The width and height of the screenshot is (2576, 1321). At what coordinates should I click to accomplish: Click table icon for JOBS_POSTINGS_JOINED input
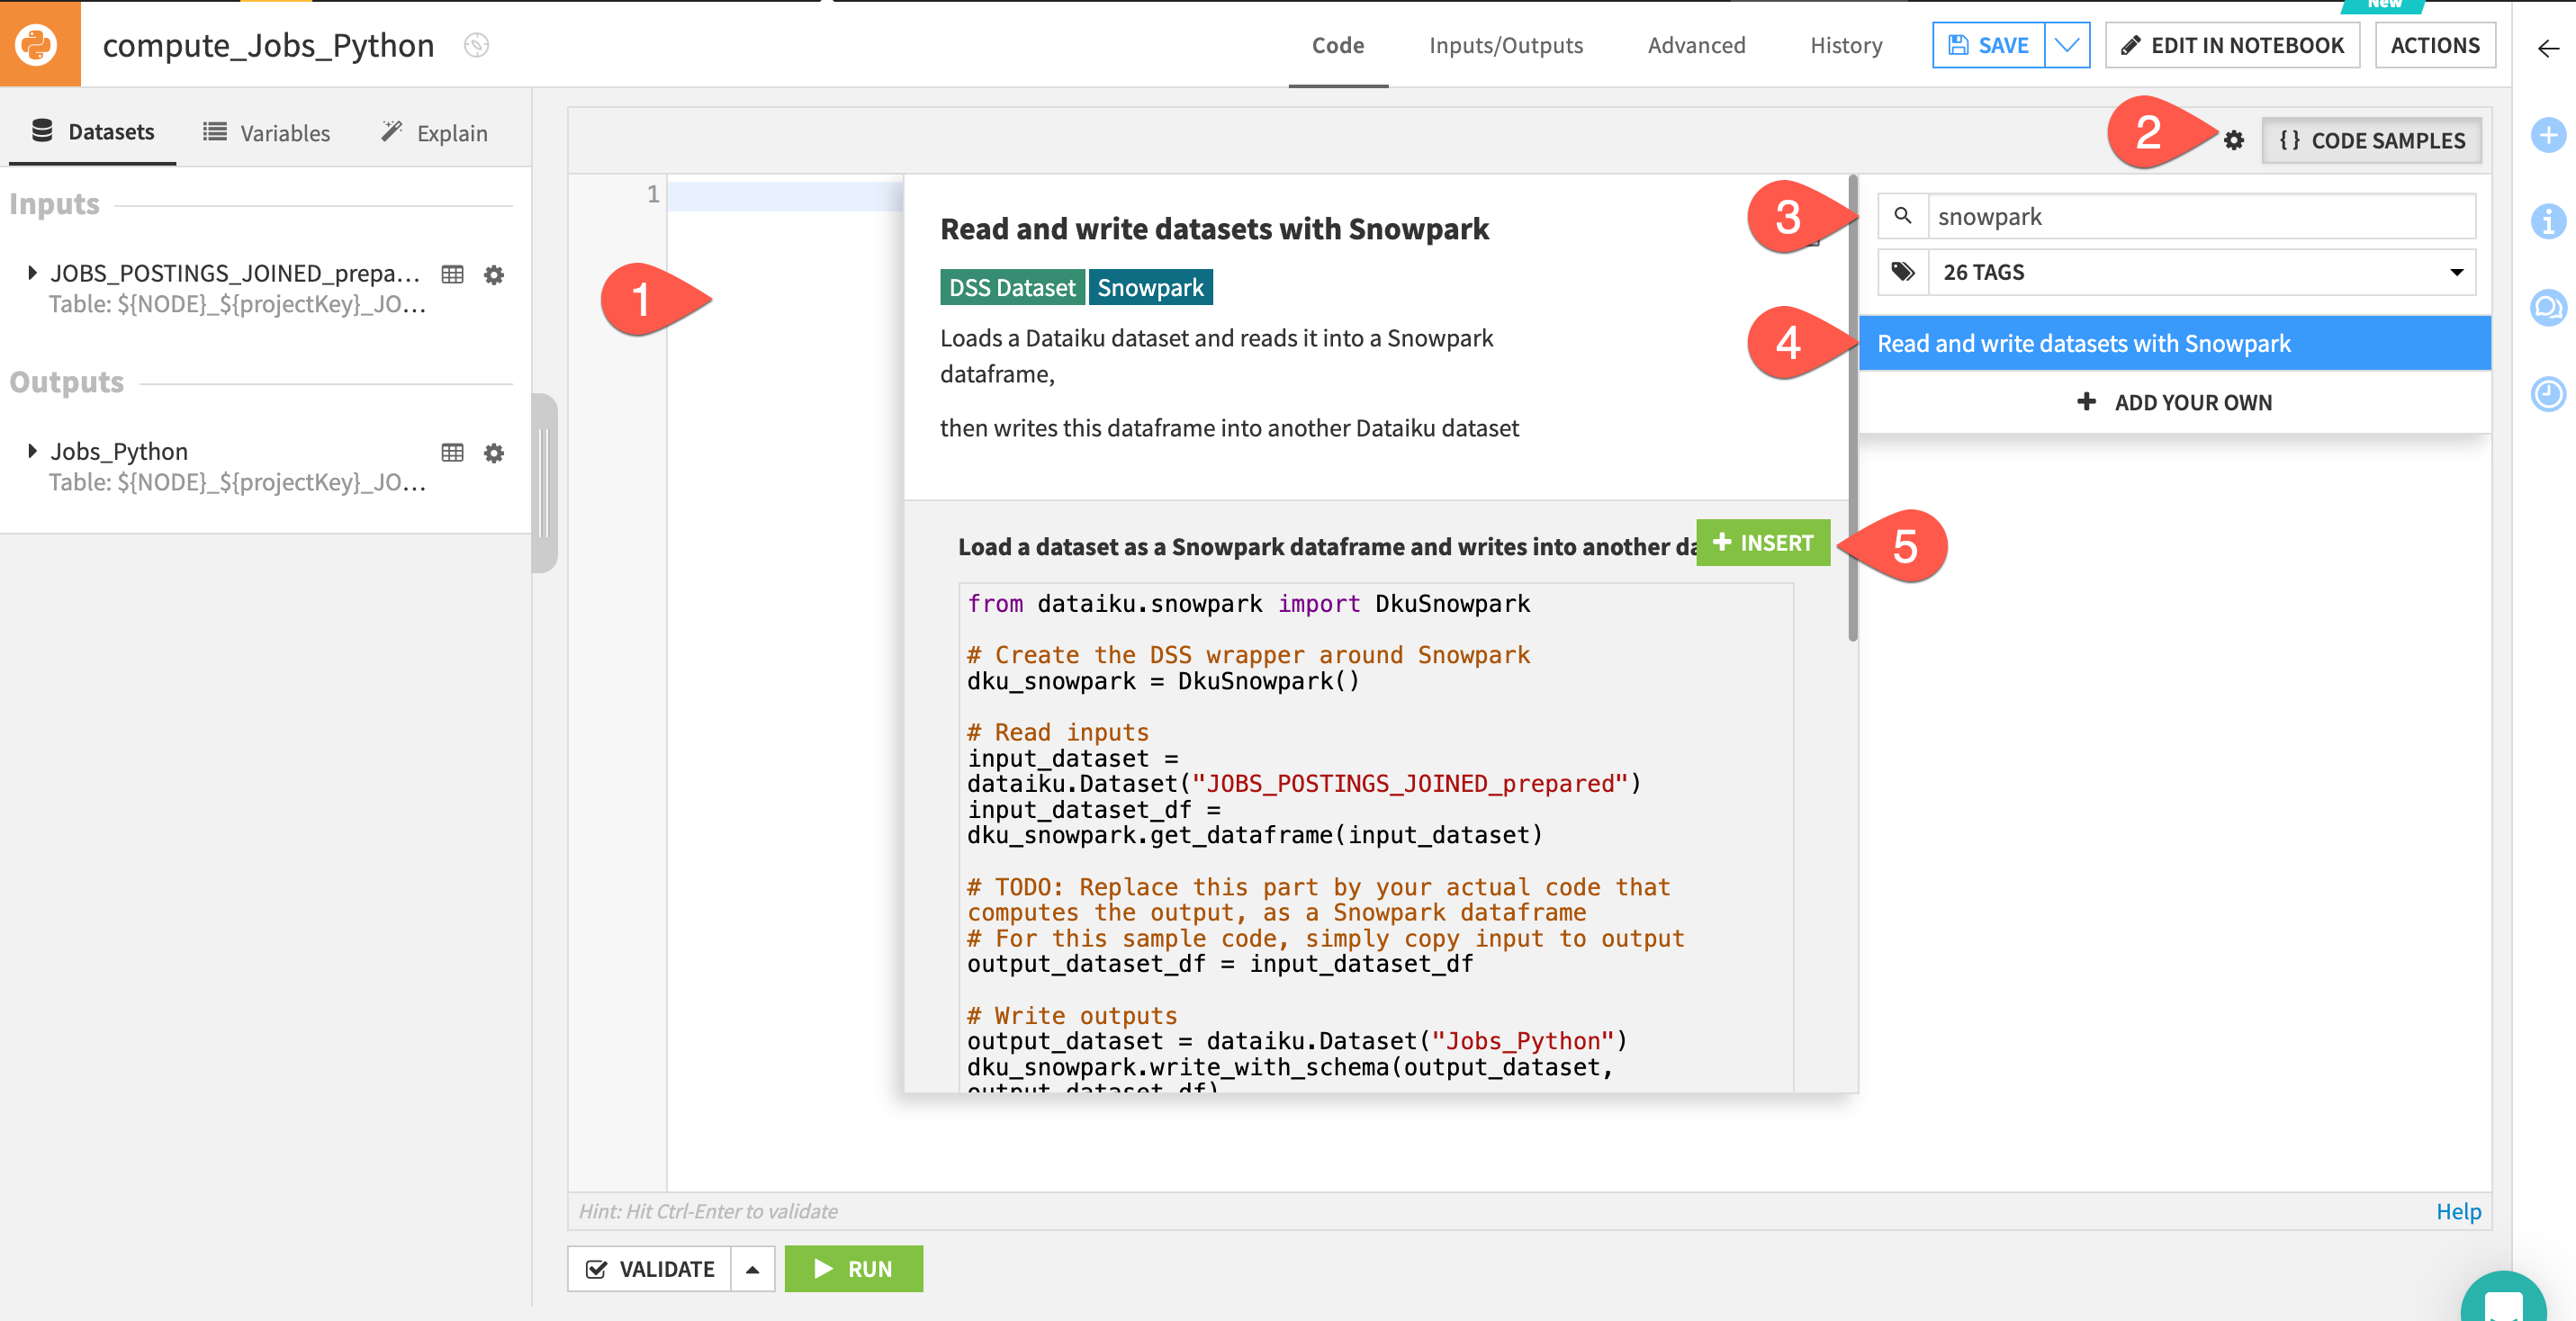click(x=452, y=274)
